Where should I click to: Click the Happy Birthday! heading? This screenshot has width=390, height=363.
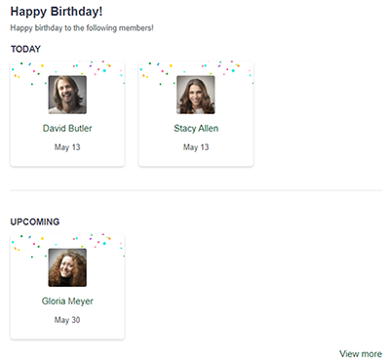(x=57, y=12)
